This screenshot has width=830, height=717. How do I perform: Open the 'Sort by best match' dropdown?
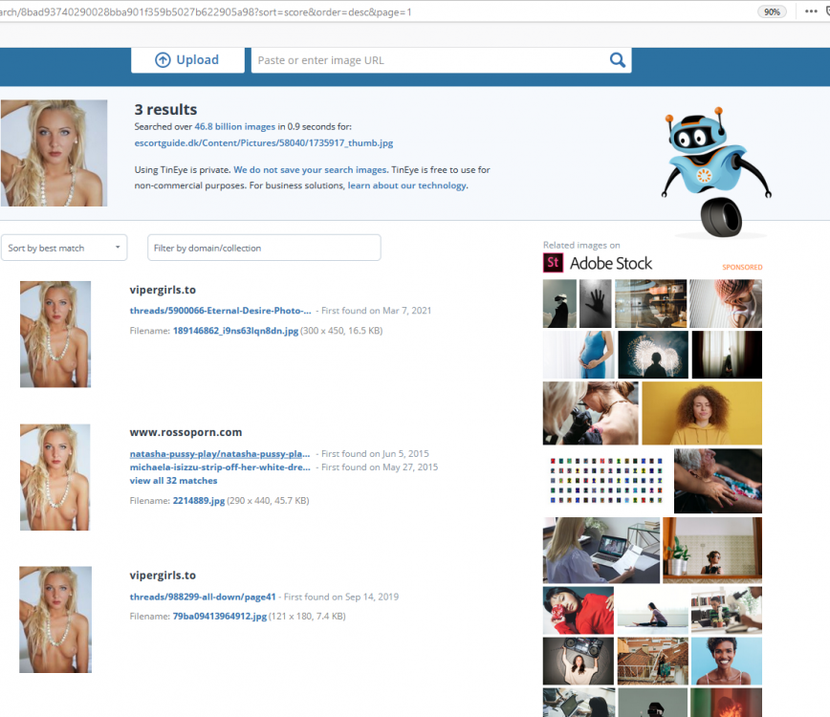(x=64, y=247)
